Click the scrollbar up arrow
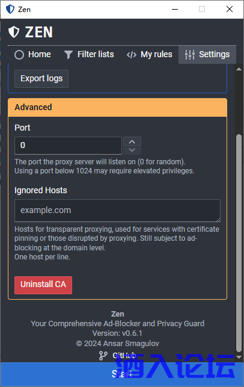 [239, 69]
